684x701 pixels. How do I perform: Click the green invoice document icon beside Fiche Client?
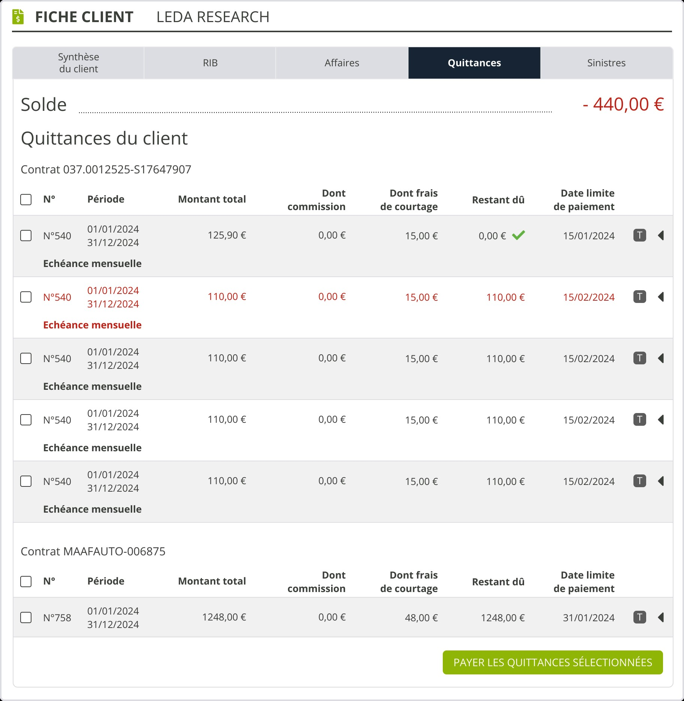(18, 17)
